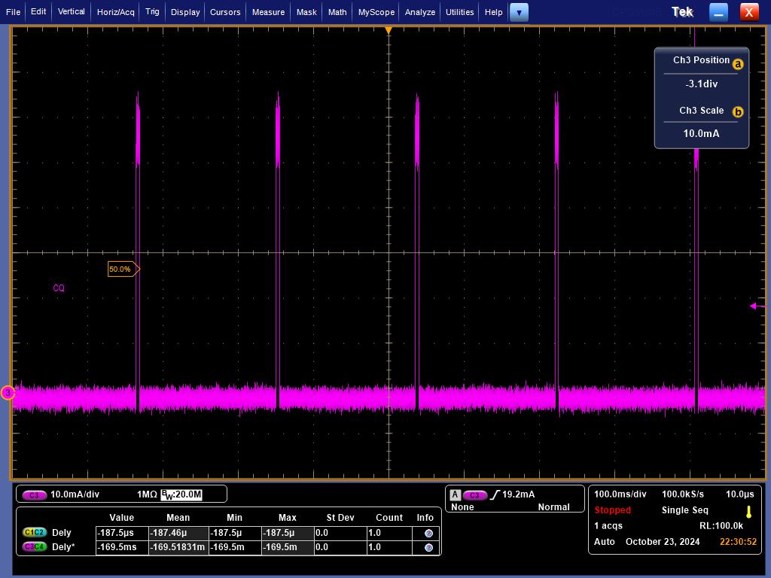
Task: Click the C3 channel badge beside 10.0mA/div
Action: tap(34, 494)
